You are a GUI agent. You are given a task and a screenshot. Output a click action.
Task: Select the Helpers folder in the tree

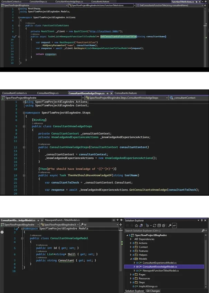point(143,255)
